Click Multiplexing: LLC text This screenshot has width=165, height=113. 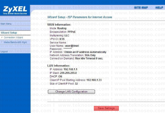[59, 35]
